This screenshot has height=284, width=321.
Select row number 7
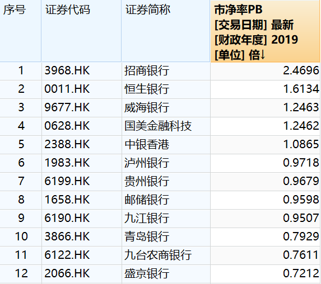tap(21, 181)
